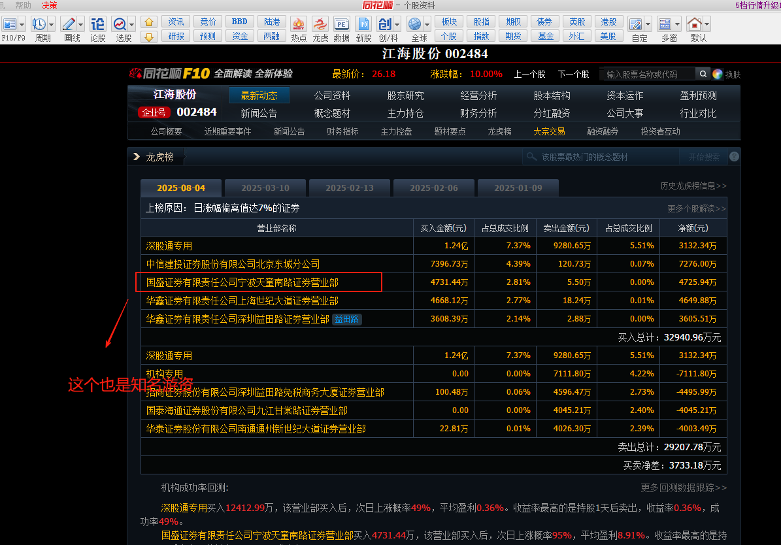Click the down arrow toolbar icon

coord(149,37)
